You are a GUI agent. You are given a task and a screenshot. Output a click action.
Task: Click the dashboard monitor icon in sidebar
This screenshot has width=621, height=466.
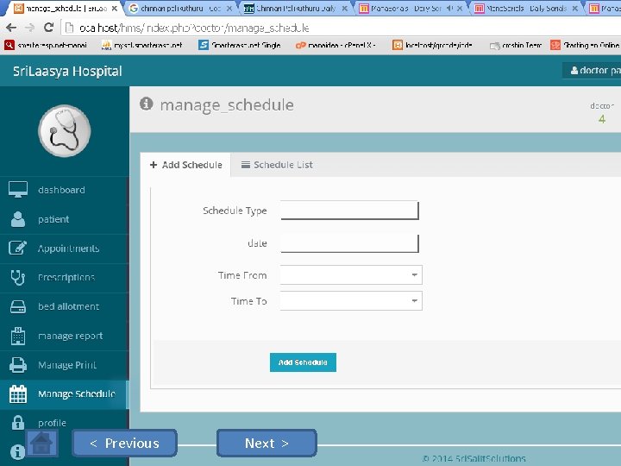18,189
